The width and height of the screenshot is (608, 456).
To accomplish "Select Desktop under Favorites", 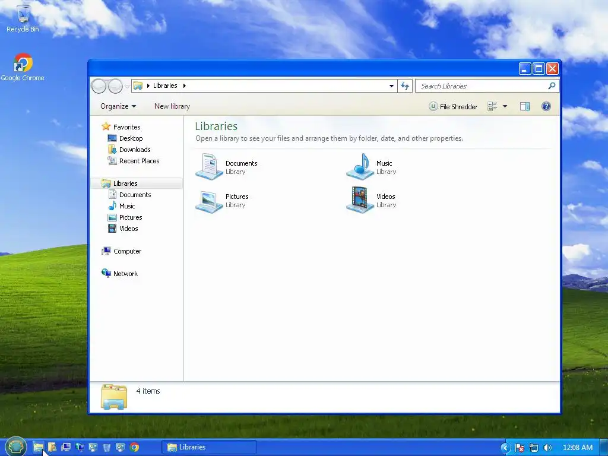I will (131, 138).
